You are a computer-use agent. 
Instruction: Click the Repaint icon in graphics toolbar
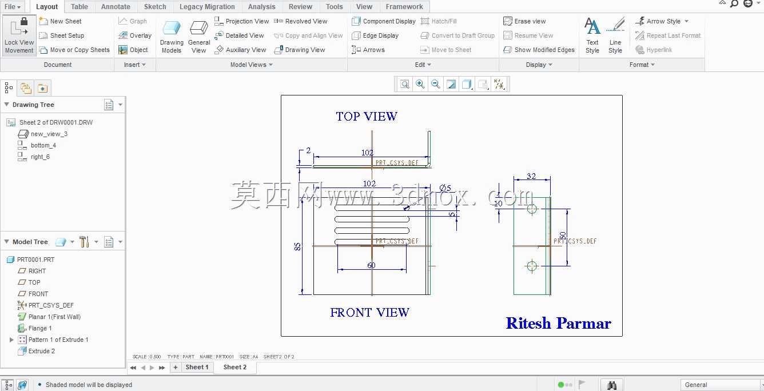(x=451, y=85)
